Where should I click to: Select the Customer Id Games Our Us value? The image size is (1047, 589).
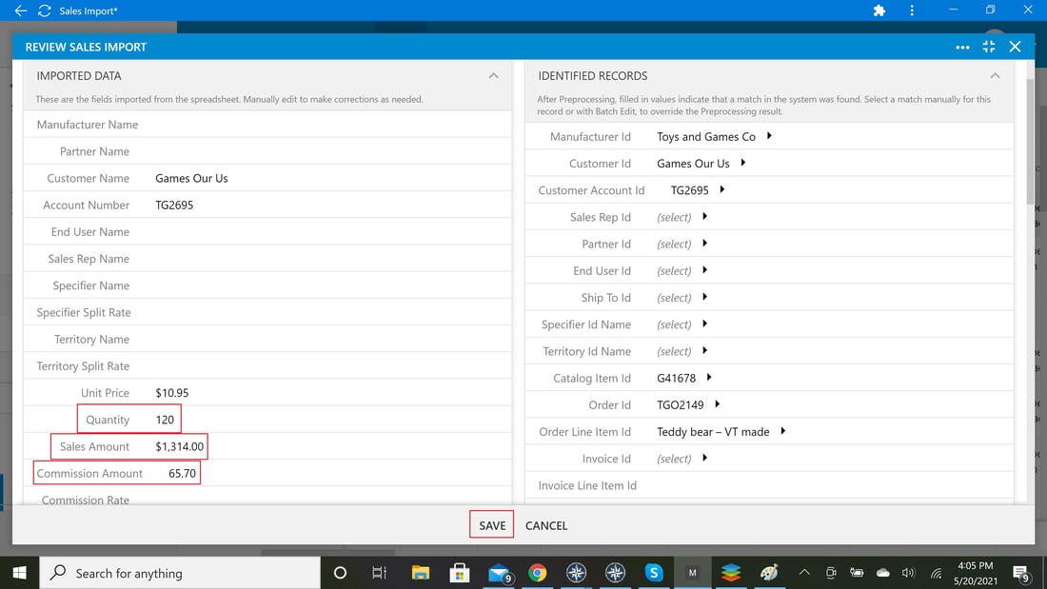coord(693,163)
